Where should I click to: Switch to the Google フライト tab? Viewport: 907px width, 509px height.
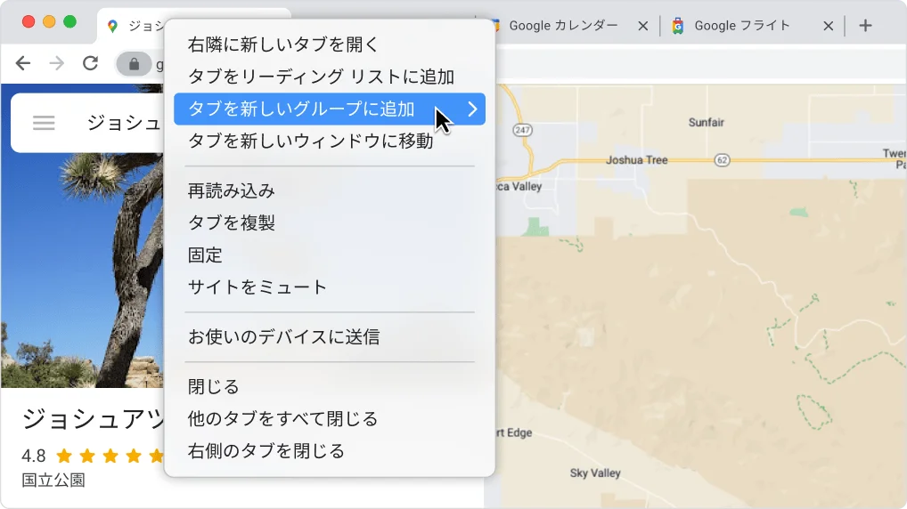pos(742,26)
